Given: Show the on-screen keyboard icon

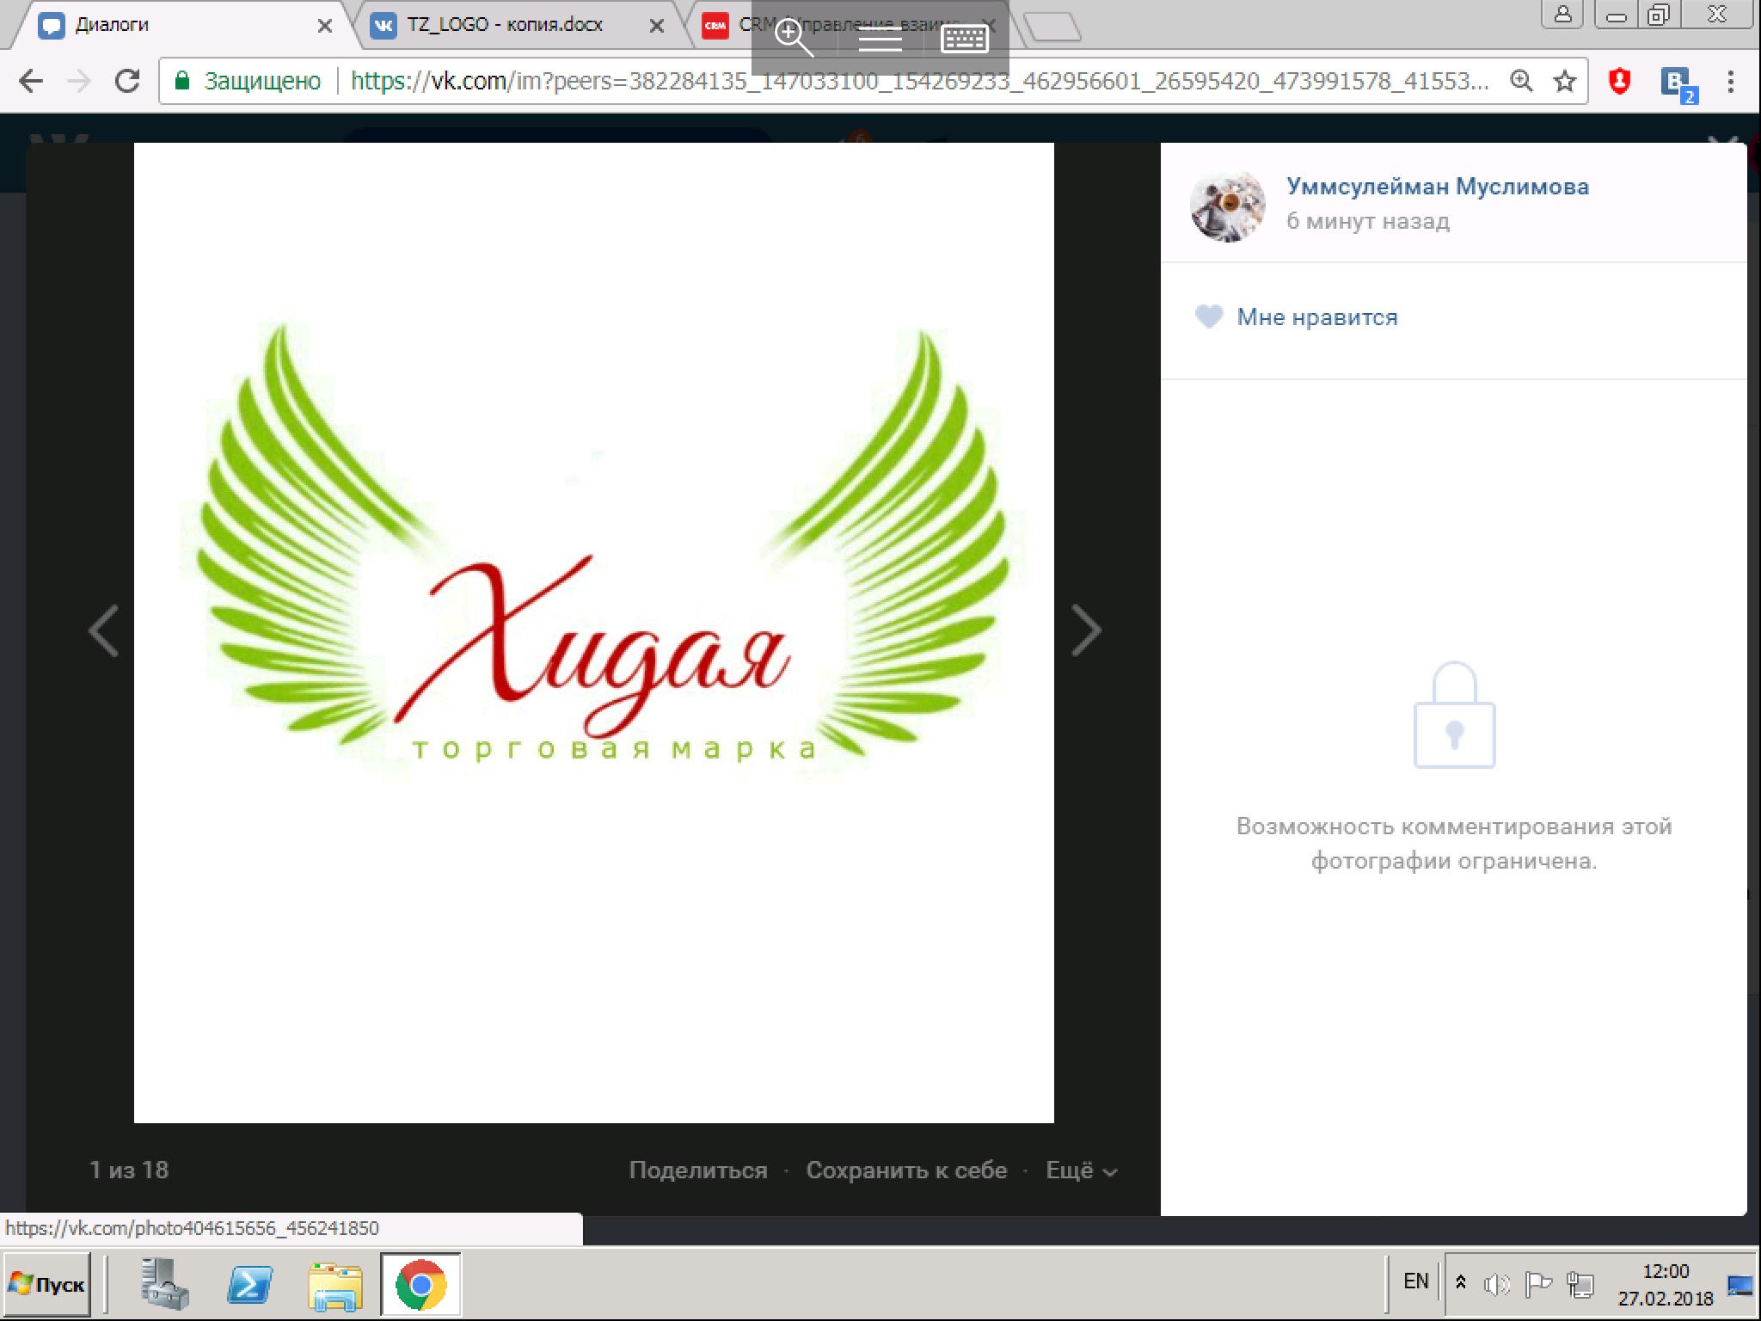Looking at the screenshot, I should pyautogui.click(x=964, y=39).
